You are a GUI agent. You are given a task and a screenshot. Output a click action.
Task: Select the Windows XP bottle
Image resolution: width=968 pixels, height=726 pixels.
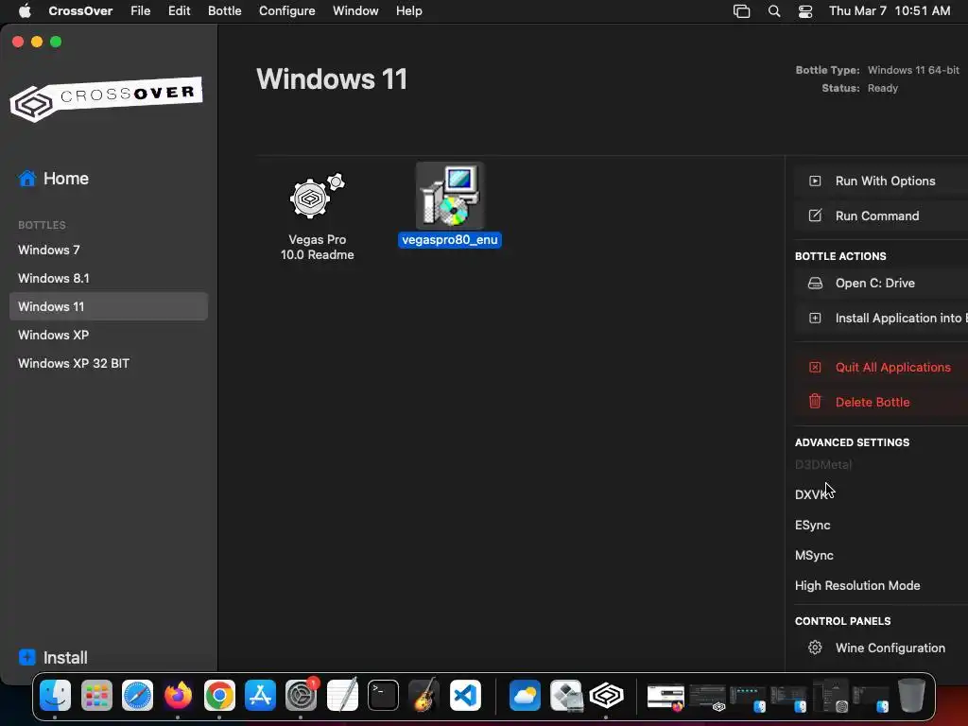click(x=109, y=335)
